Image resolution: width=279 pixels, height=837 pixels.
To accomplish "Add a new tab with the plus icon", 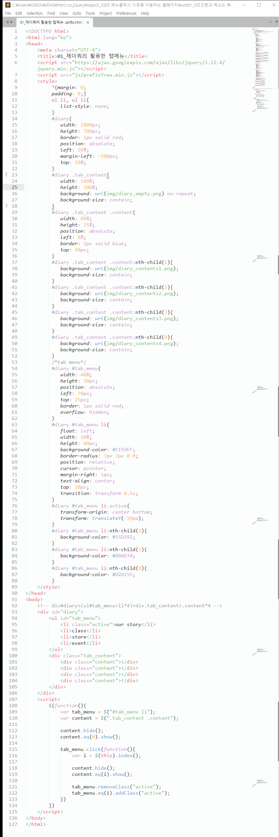I will [x=270, y=22].
